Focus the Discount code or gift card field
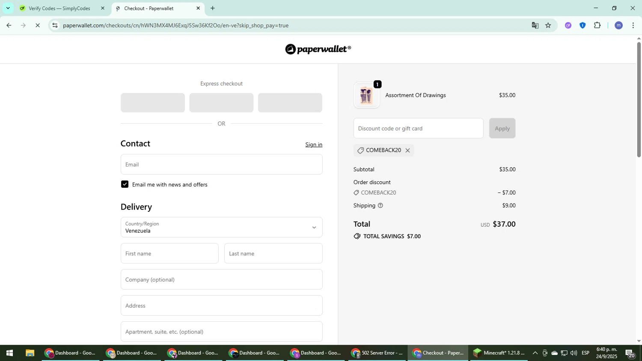Screen dimensions: 642x361 pyautogui.click(x=418, y=128)
